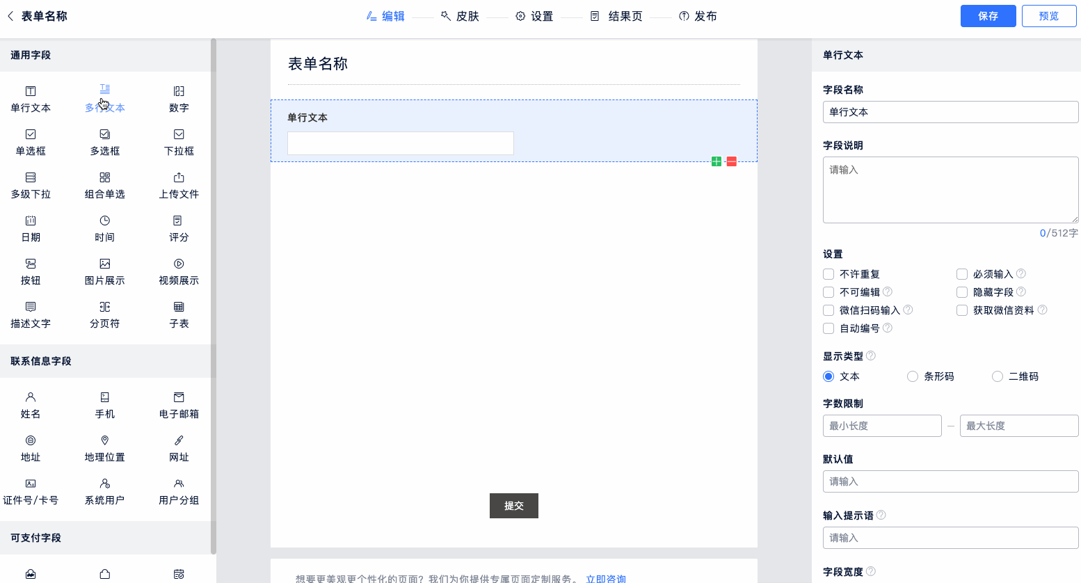
Task: Insert the 上传文件 upload field
Action: (179, 184)
